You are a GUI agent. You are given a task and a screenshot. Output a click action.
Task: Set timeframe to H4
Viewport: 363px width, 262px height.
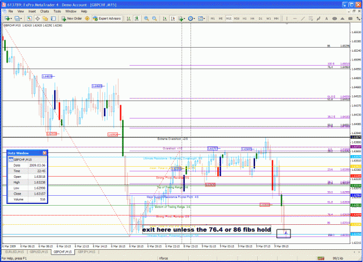pyautogui.click(x=252, y=19)
